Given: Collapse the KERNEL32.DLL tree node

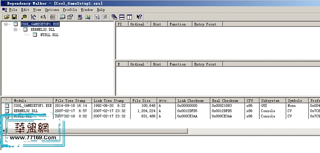Looking at the screenshot, I should click(16, 29).
